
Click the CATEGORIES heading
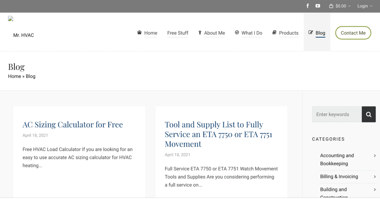328,139
